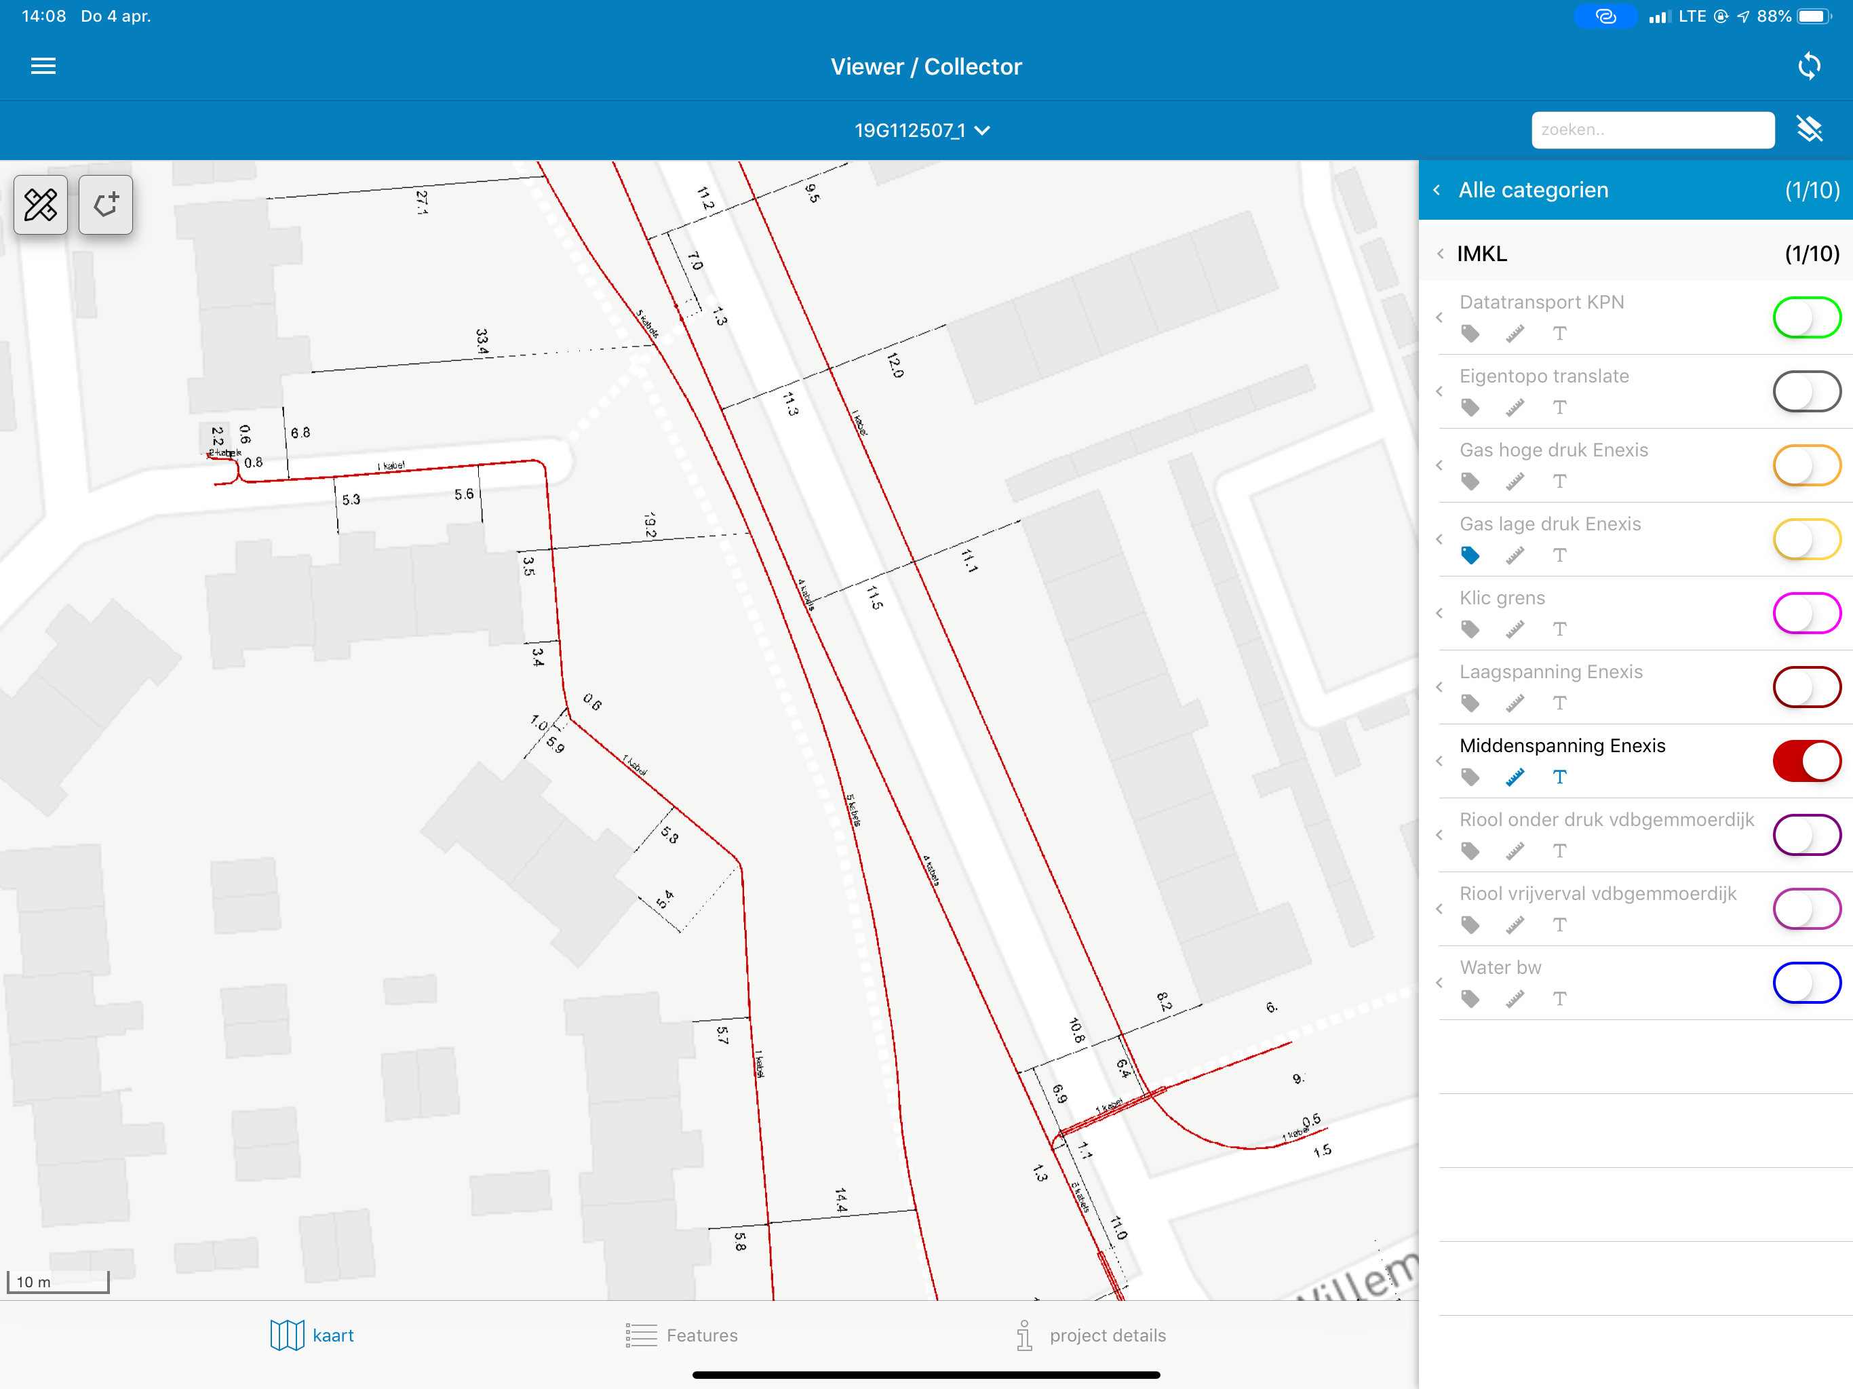This screenshot has width=1853, height=1389.
Task: Click tag icon for Riool onder druk vdbgemmoerdijk
Action: pyautogui.click(x=1470, y=851)
